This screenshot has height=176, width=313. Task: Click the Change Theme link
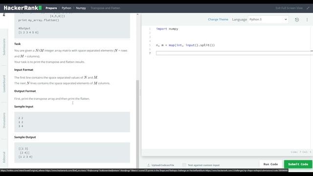coord(218,20)
